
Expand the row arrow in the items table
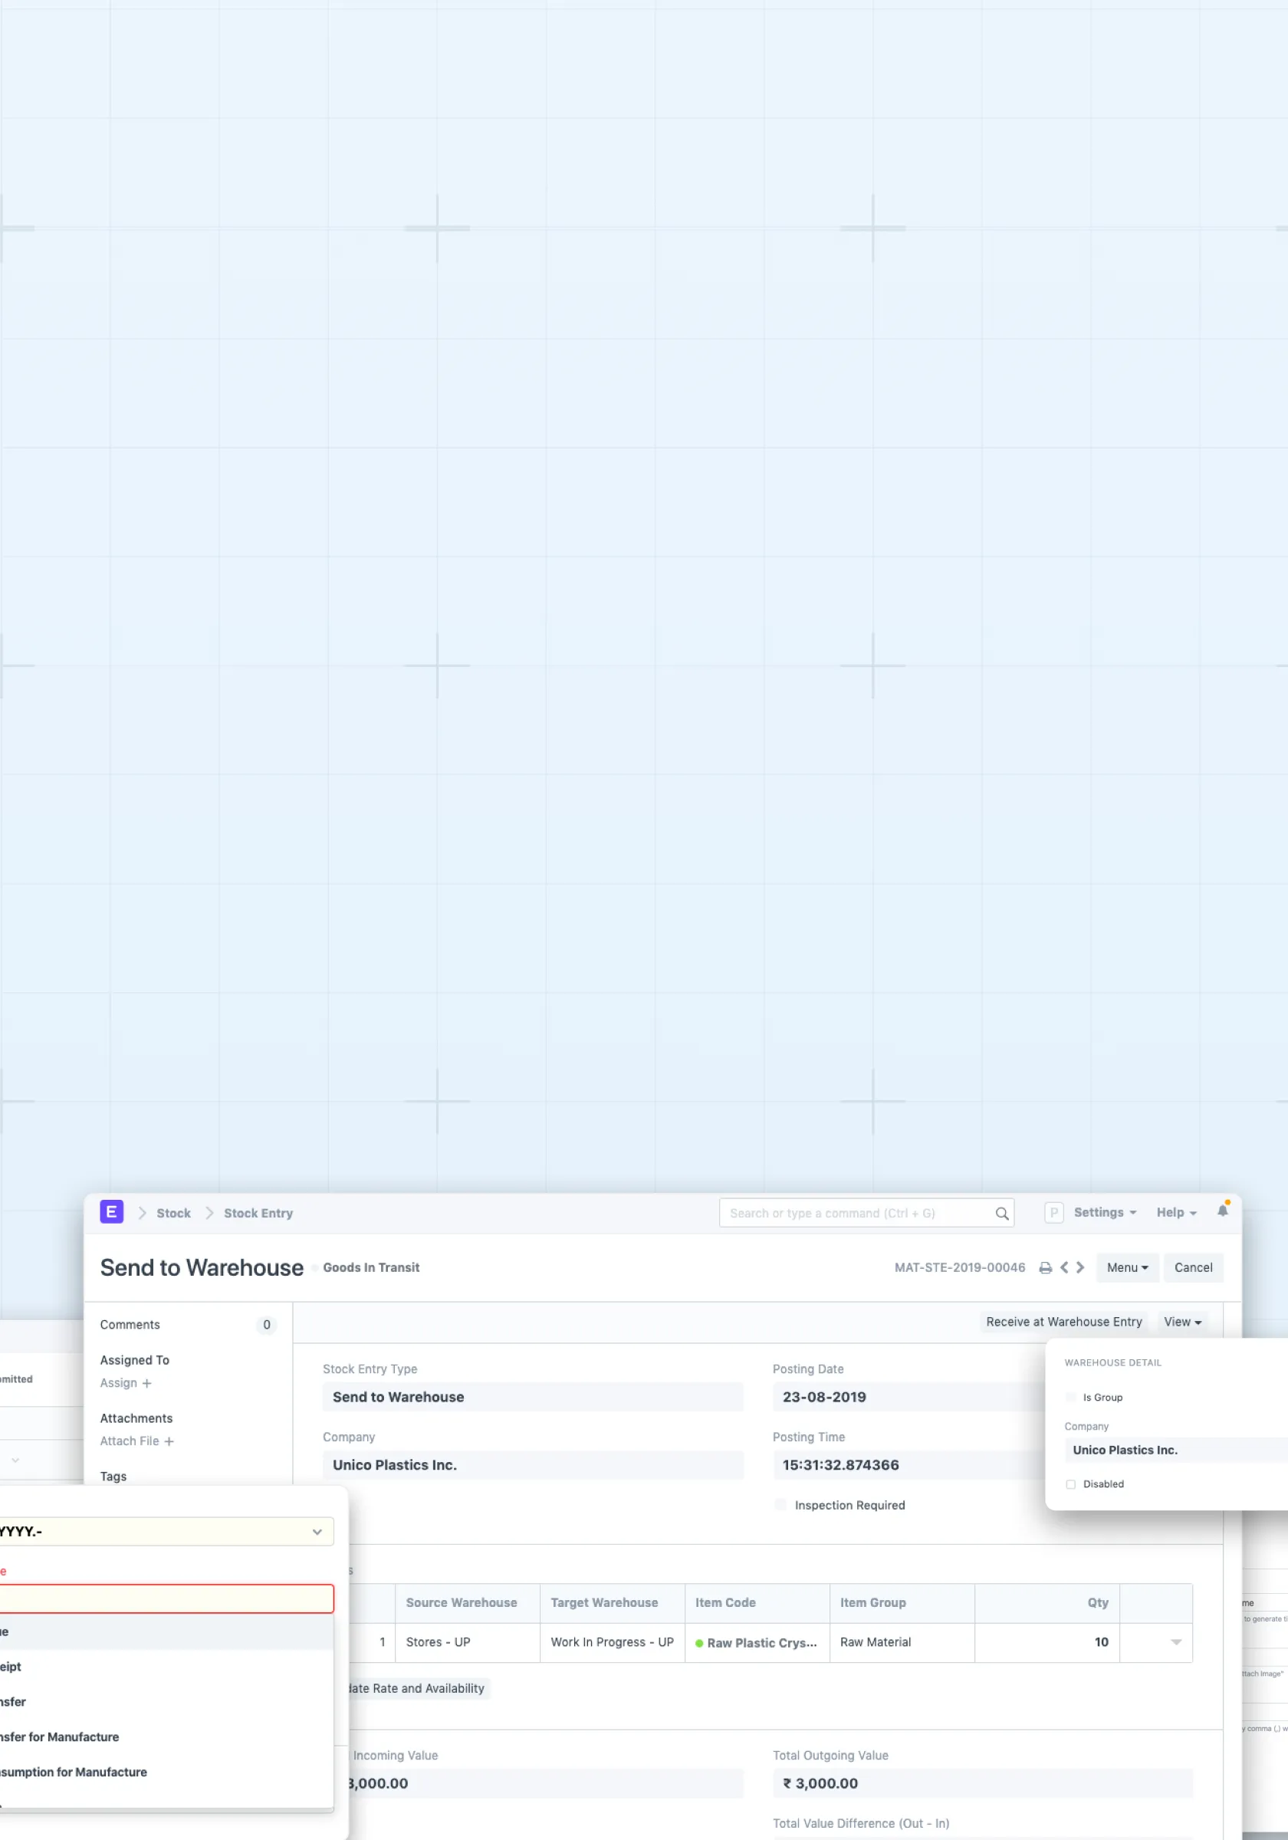point(1176,1642)
